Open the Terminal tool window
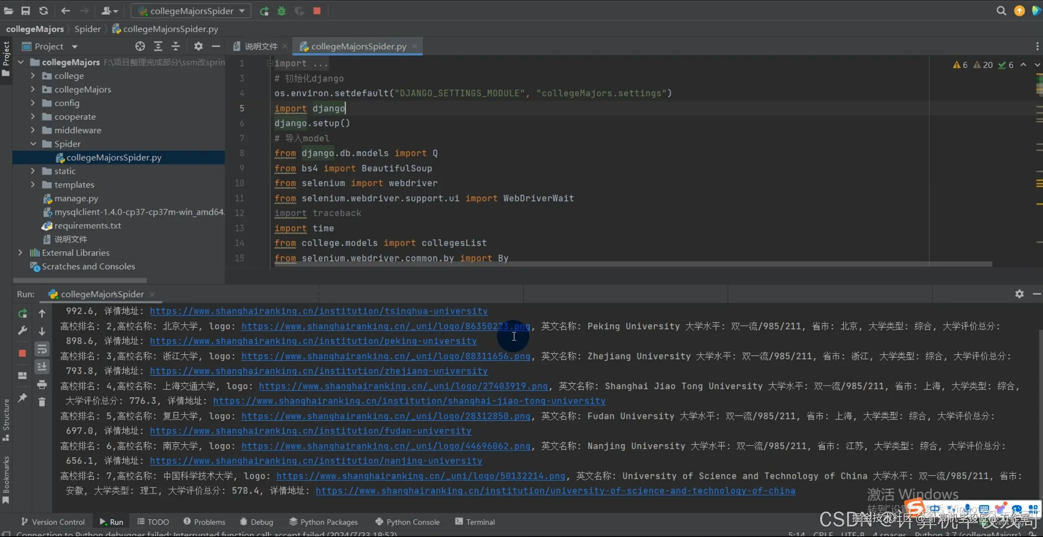Viewport: 1043px width, 537px height. (x=475, y=522)
